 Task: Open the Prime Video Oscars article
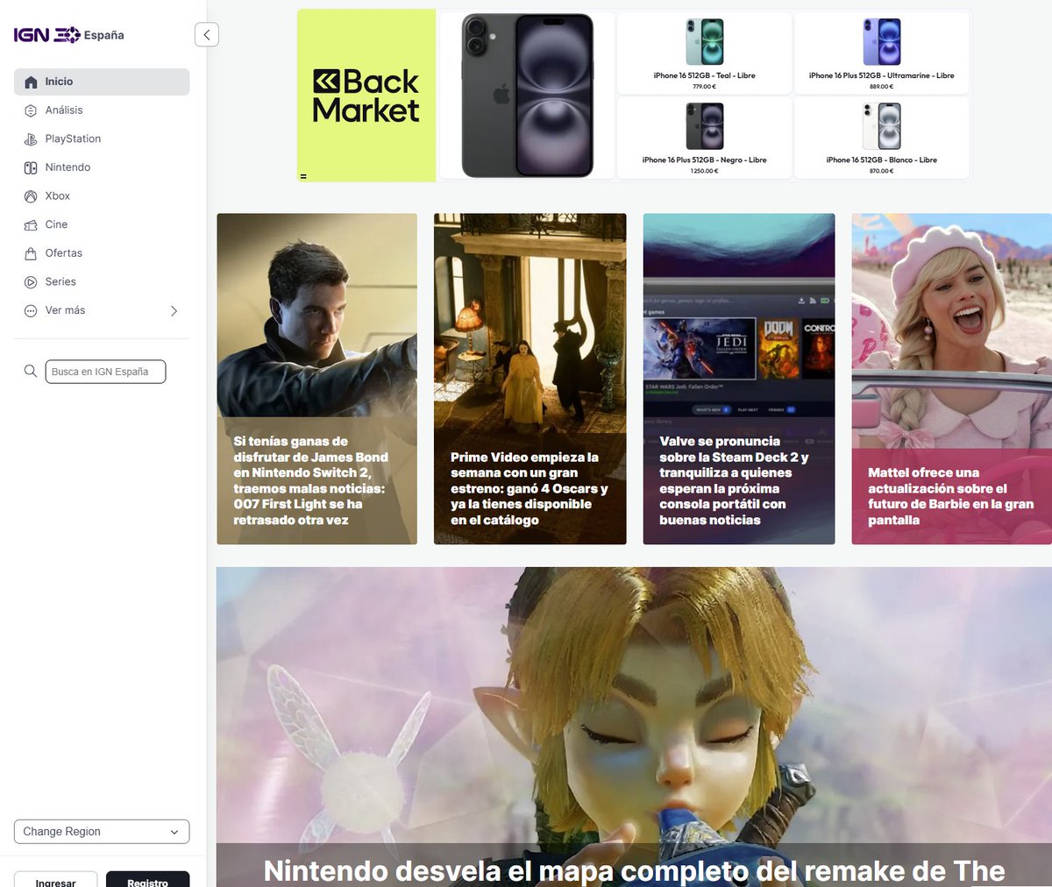coord(530,379)
